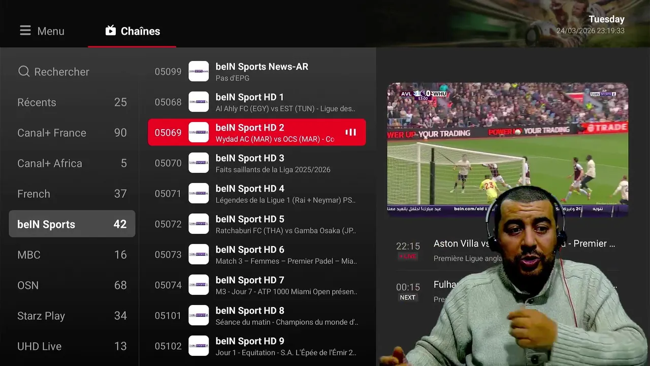Screen dimensions: 650x366
Task: Click the beIN Sport HD 1 logo
Action: pyautogui.click(x=199, y=102)
